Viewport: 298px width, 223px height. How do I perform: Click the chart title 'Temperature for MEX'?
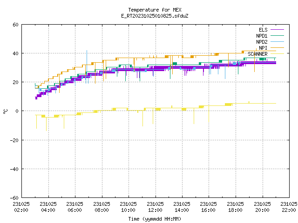coord(155,10)
